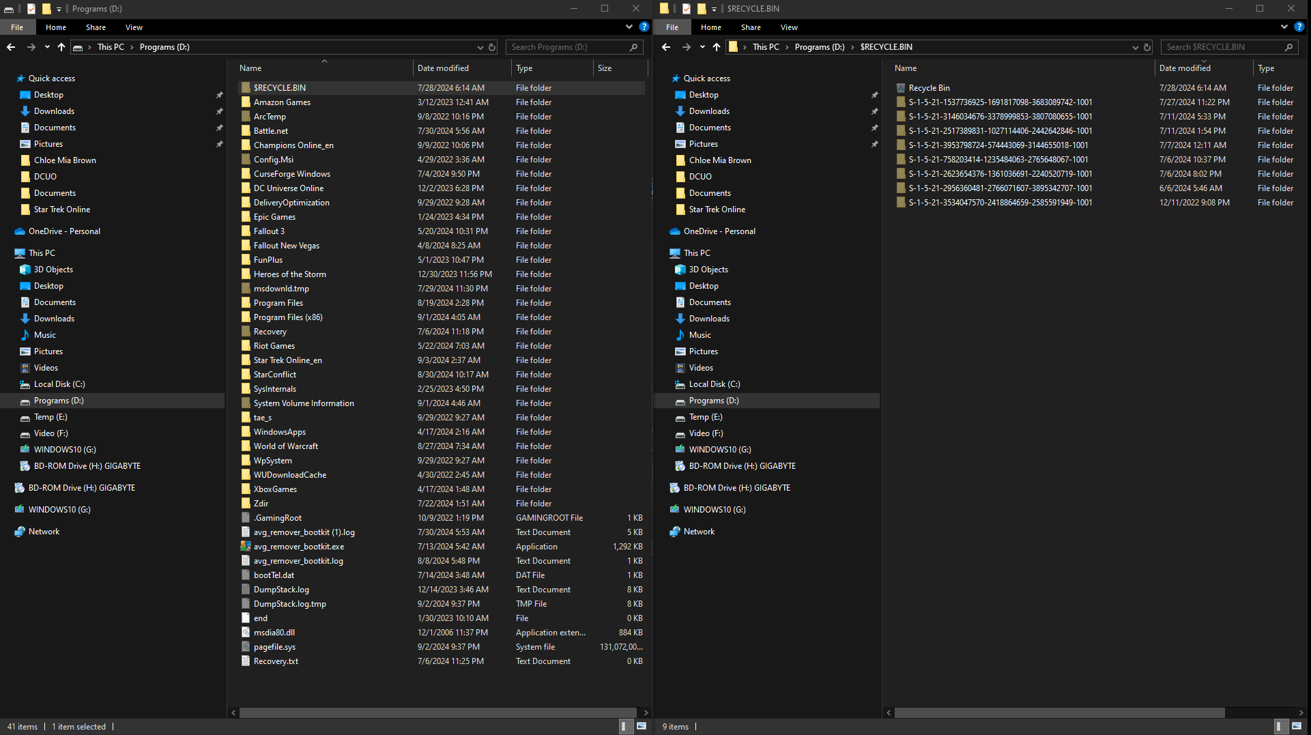Sort left window by Date modified column
Image resolution: width=1311 pixels, height=735 pixels.
(x=461, y=68)
